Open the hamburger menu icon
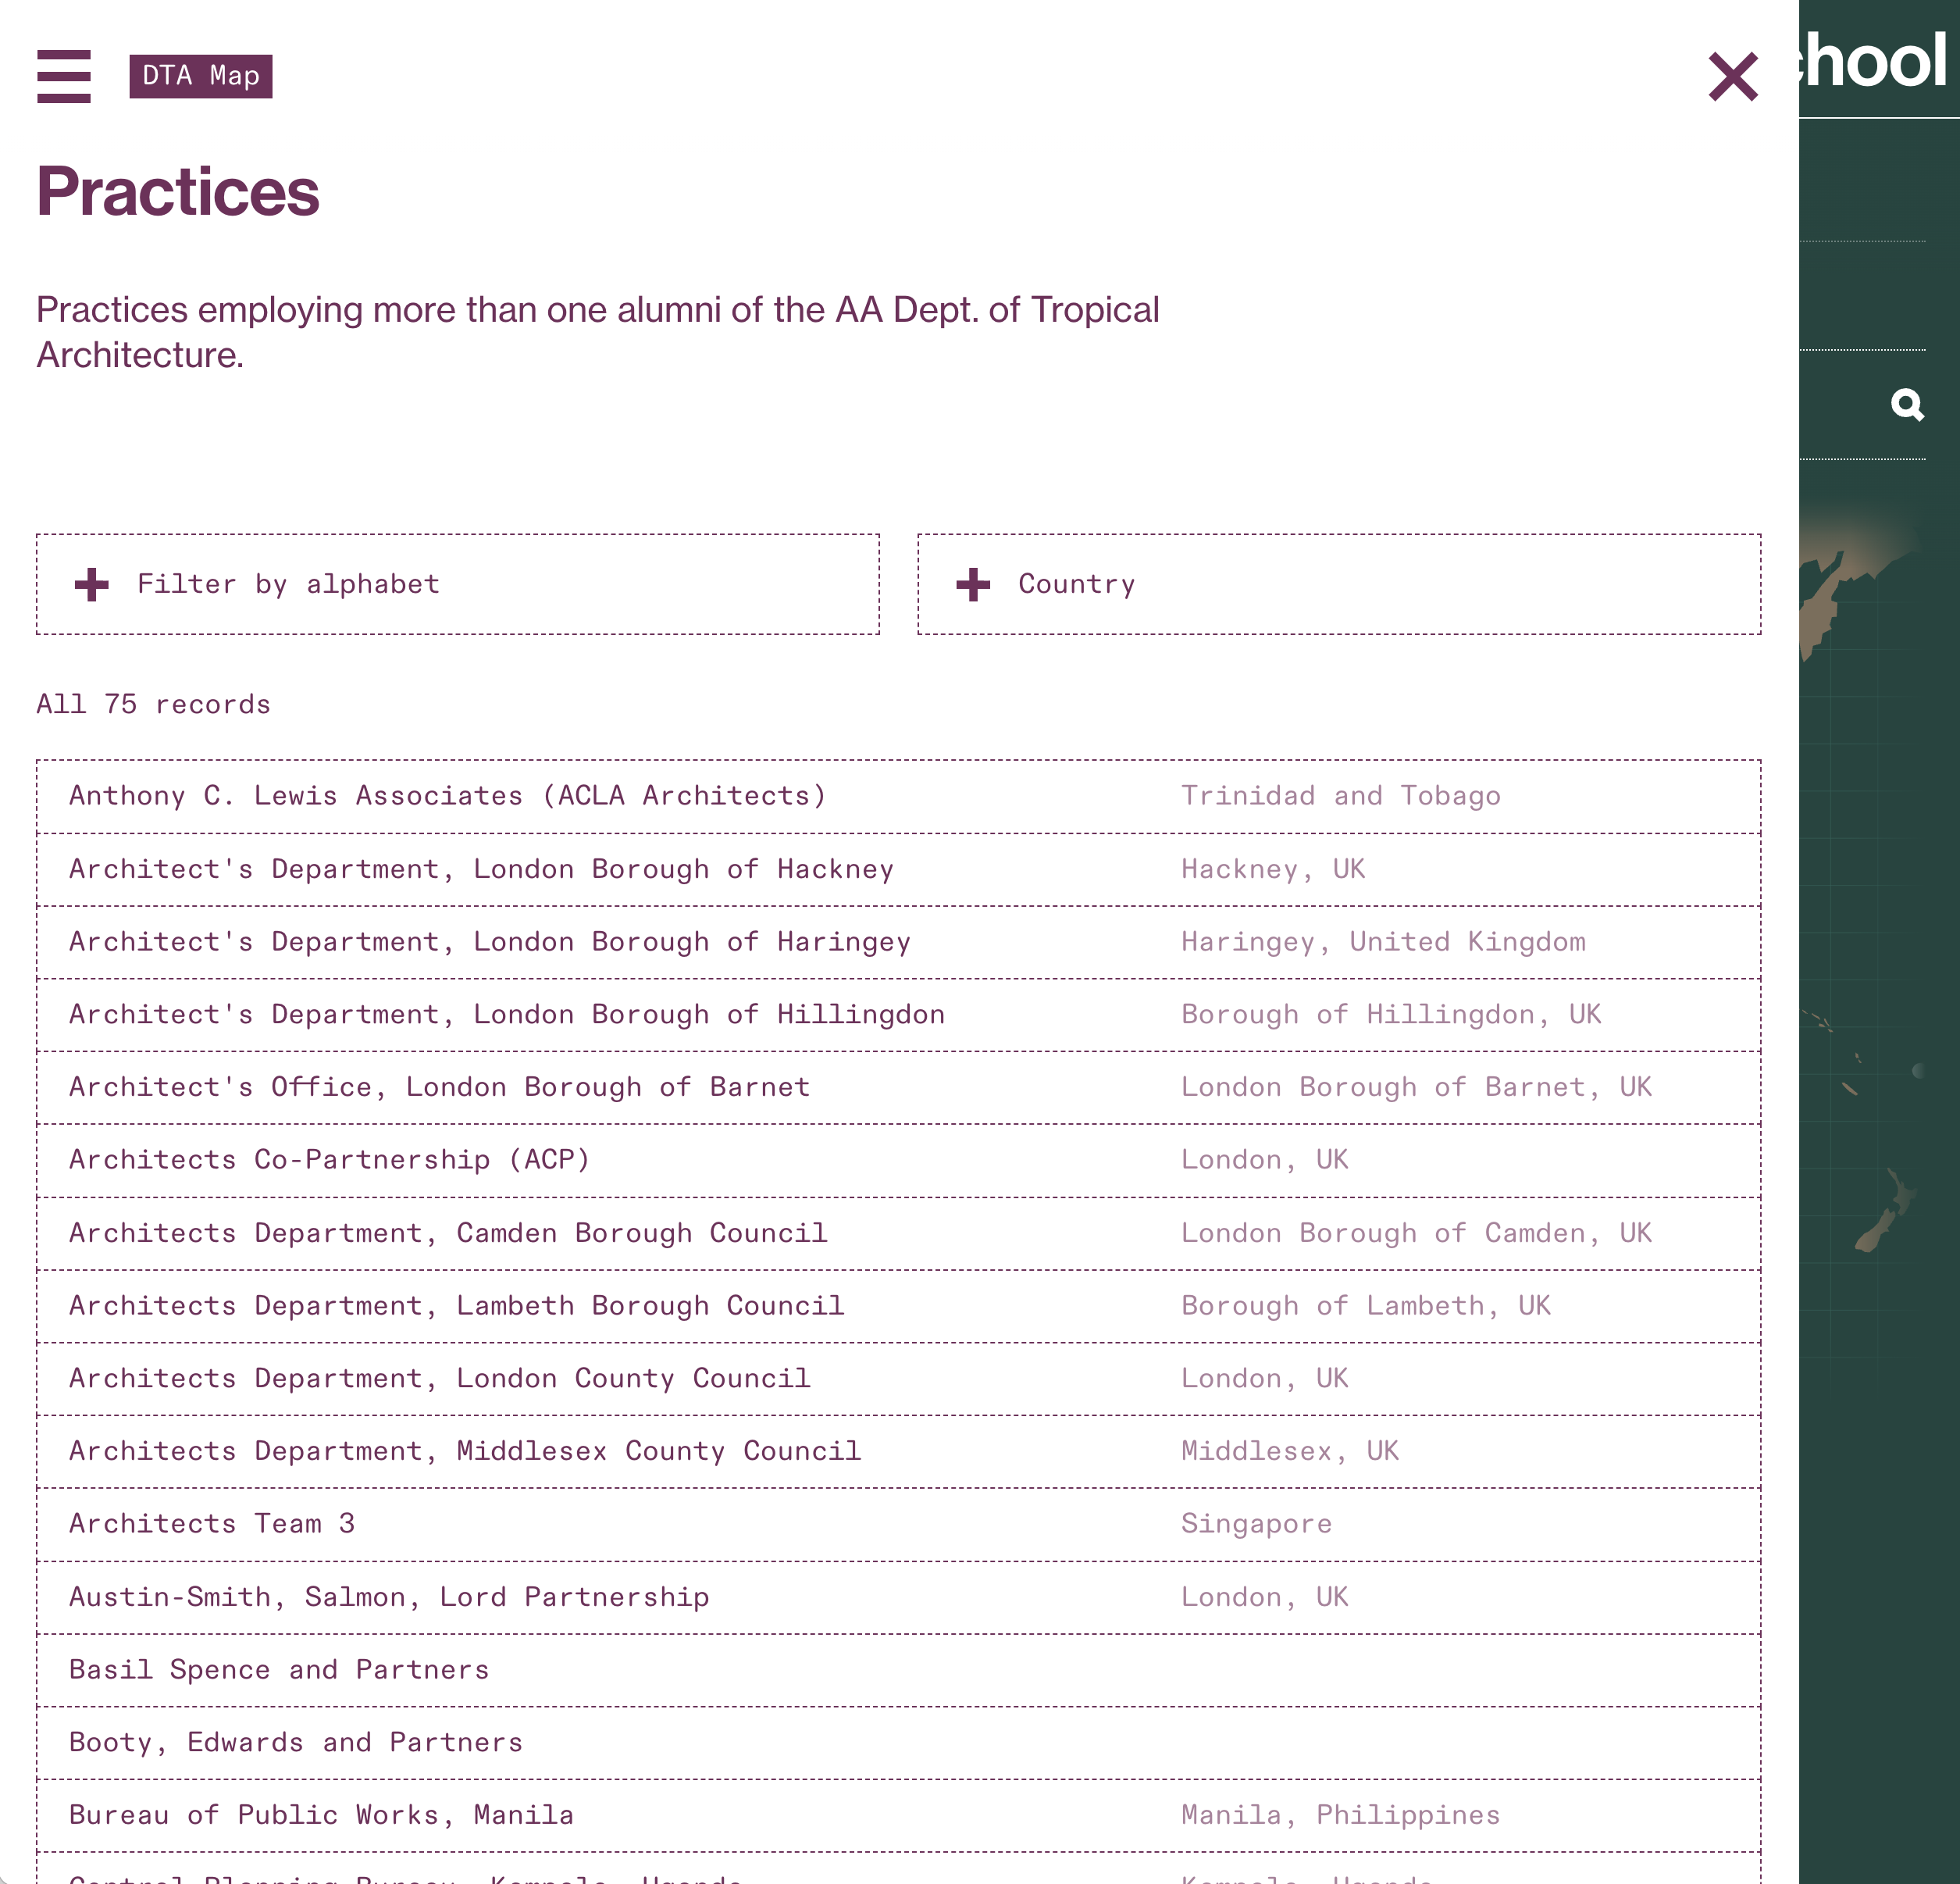 point(64,76)
